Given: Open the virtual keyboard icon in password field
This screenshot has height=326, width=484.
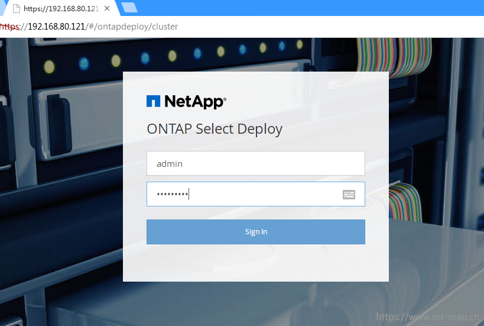Looking at the screenshot, I should click(x=349, y=195).
